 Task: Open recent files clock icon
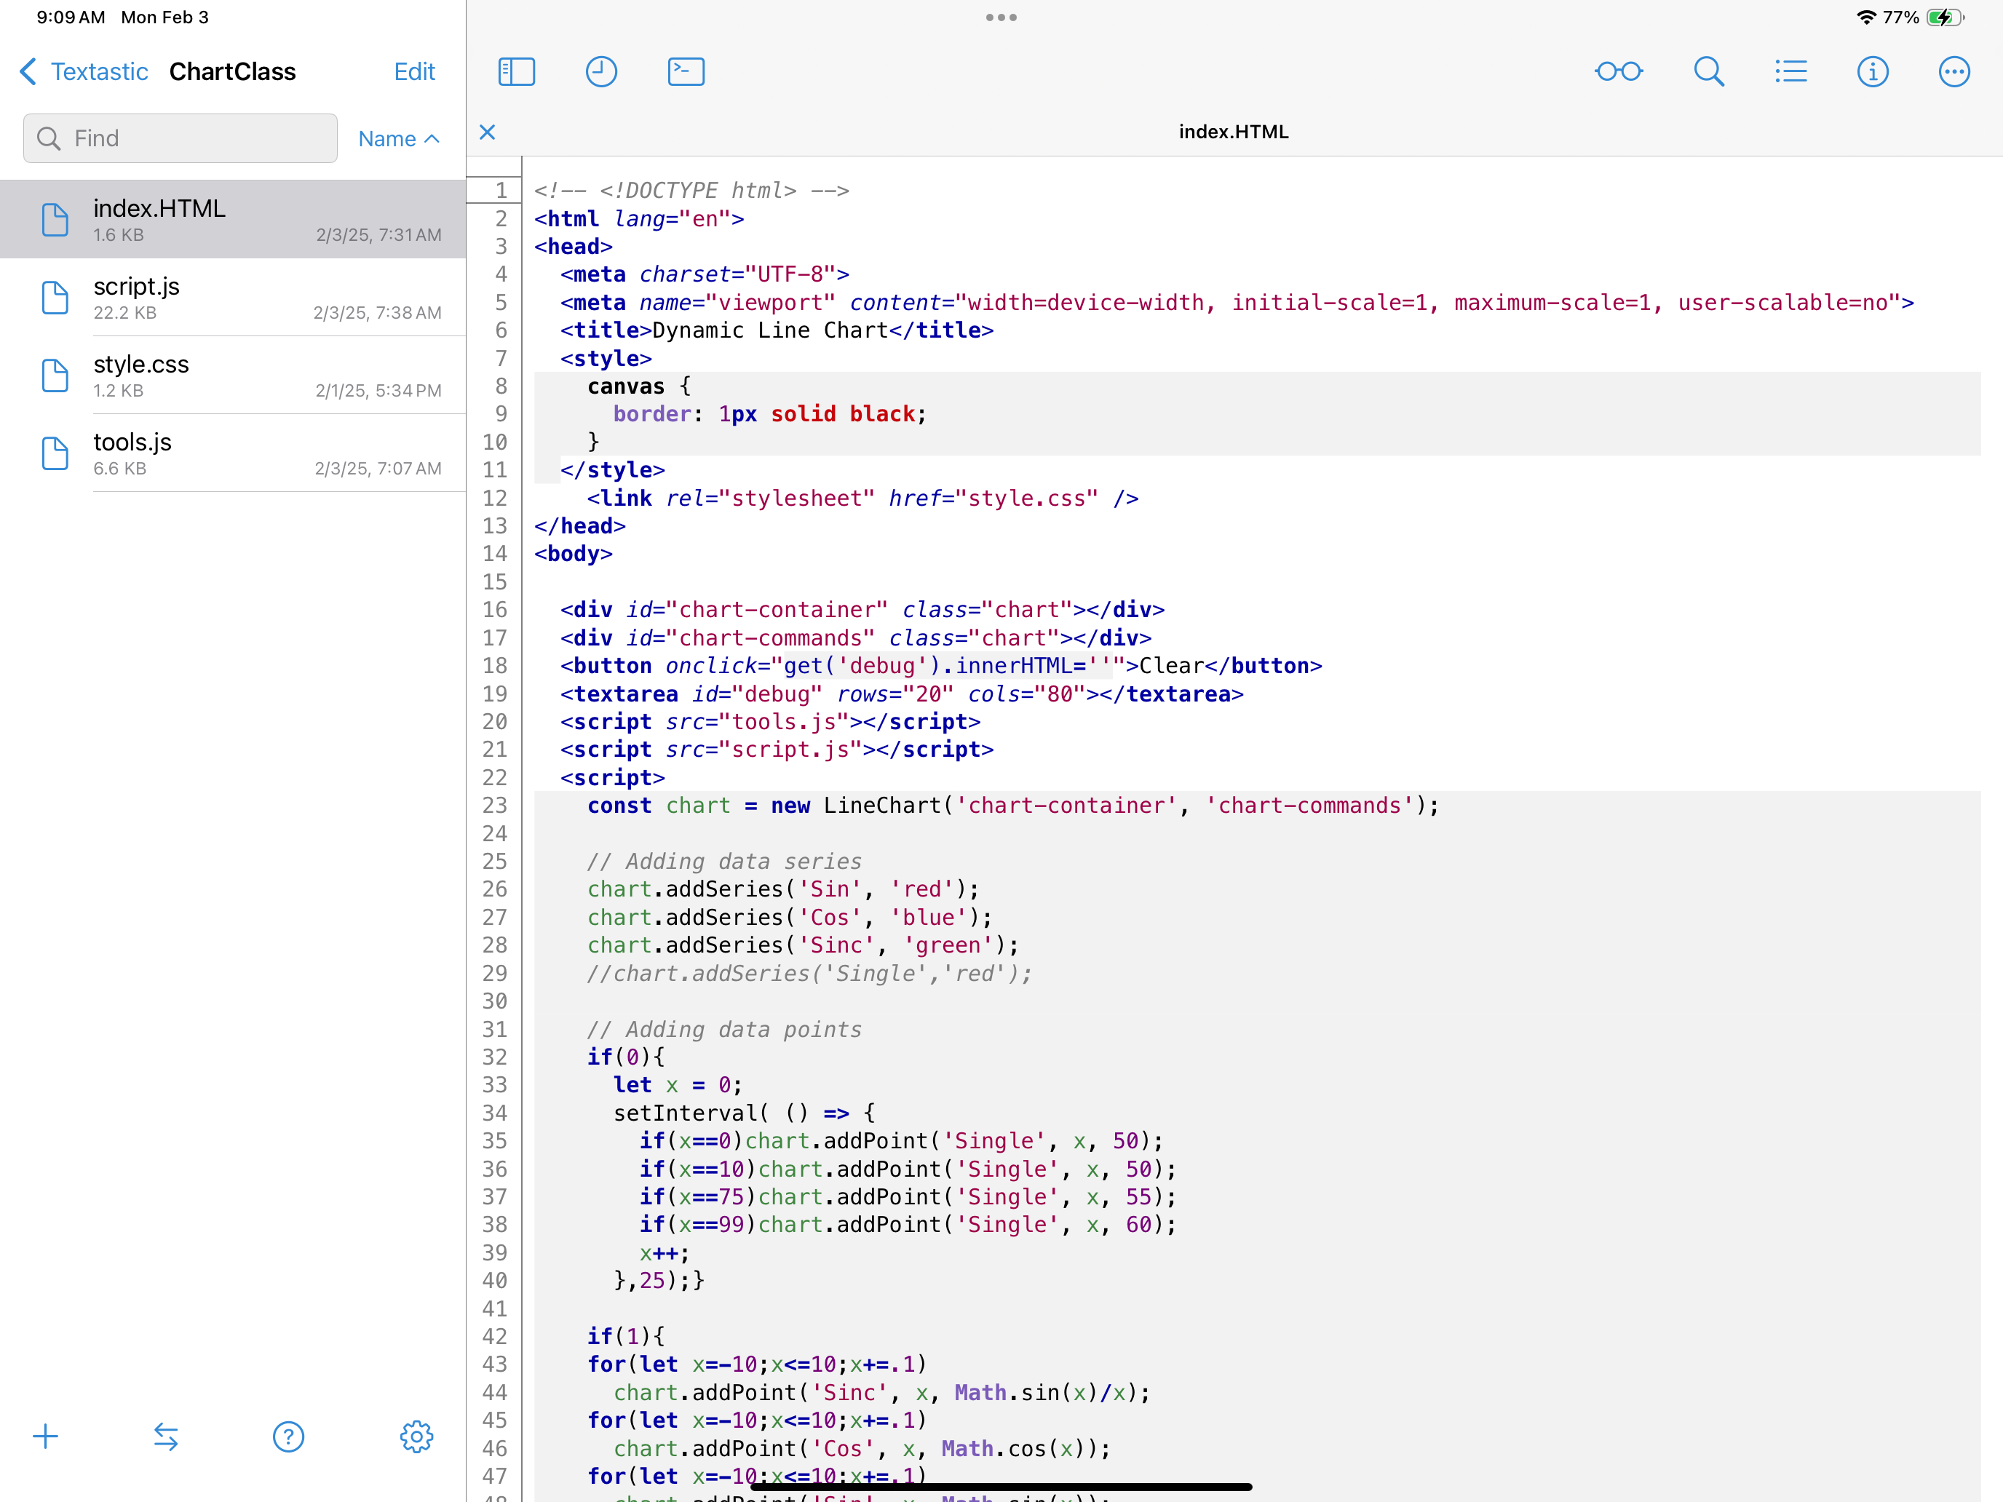pyautogui.click(x=601, y=71)
